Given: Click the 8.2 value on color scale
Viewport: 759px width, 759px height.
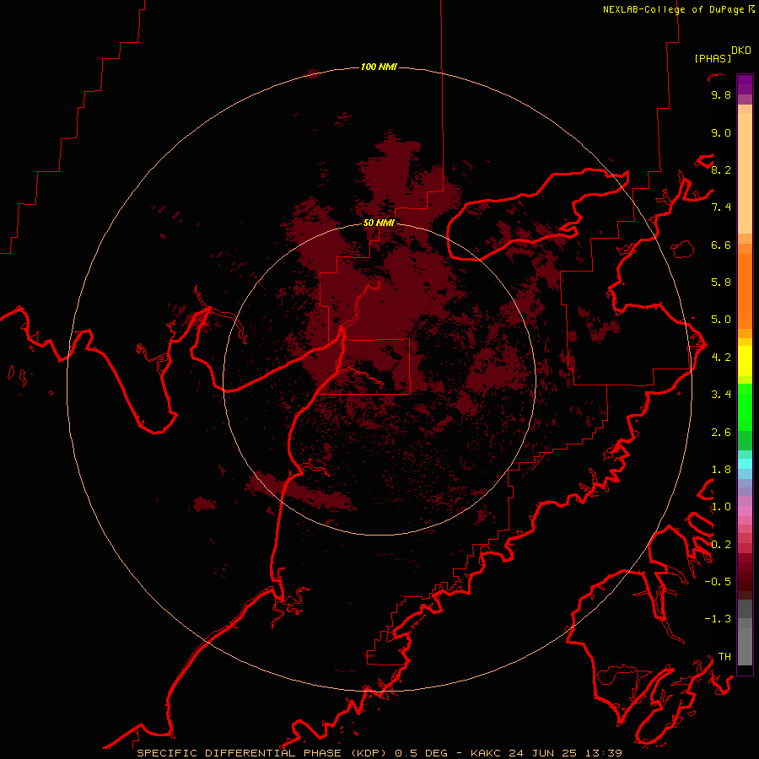Looking at the screenshot, I should pyautogui.click(x=721, y=170).
